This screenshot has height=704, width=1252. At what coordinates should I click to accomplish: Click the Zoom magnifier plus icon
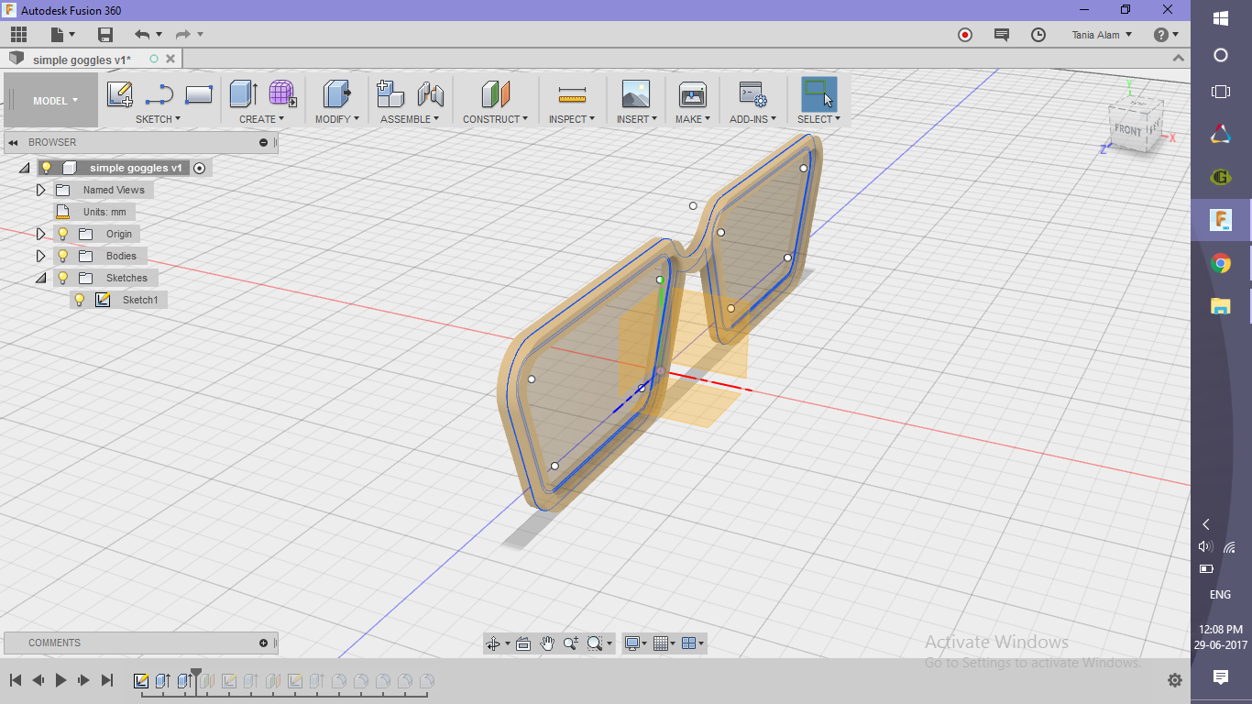(x=571, y=643)
